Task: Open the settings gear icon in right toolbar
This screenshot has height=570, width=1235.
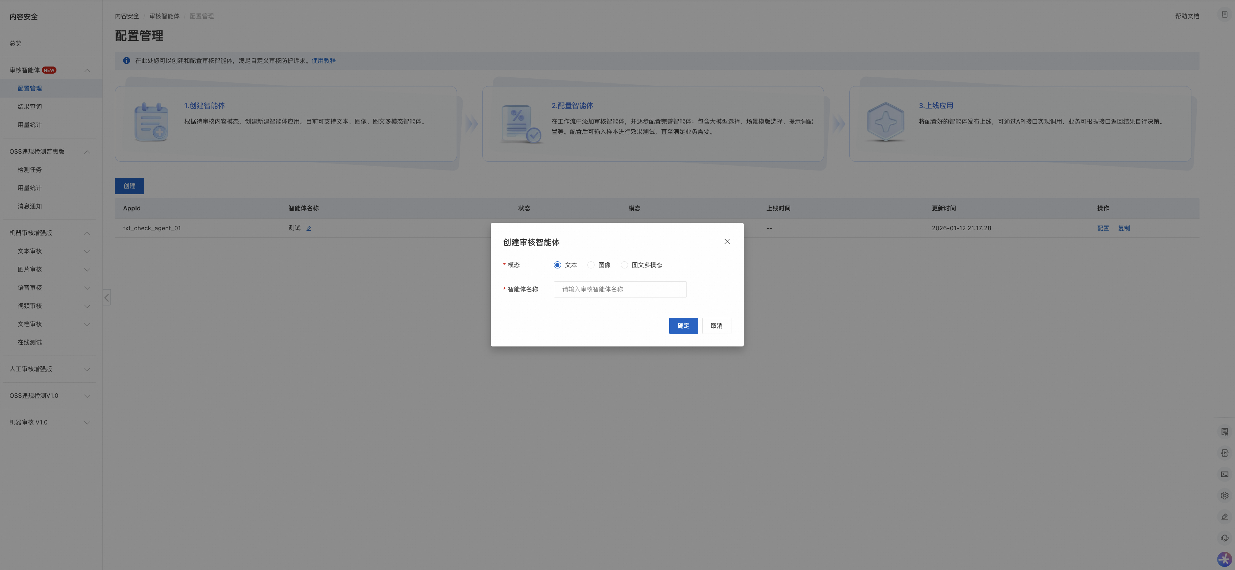Action: coord(1225,496)
